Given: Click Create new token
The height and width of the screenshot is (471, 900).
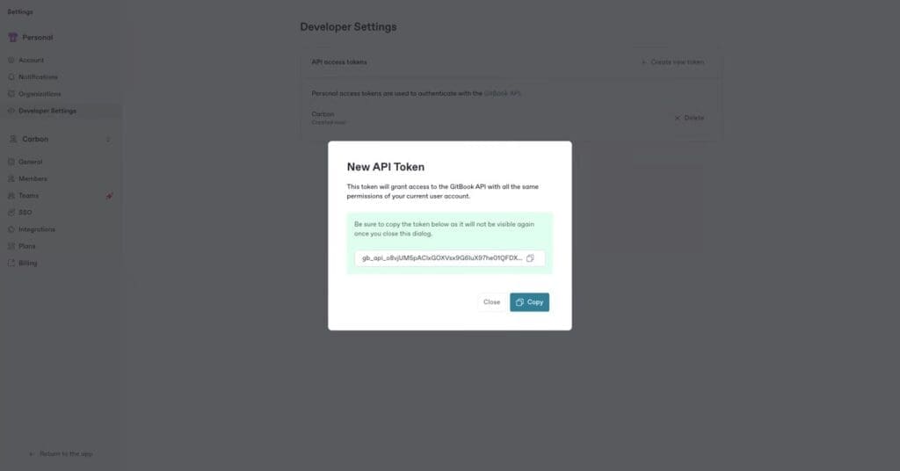Looking at the screenshot, I should 671,62.
